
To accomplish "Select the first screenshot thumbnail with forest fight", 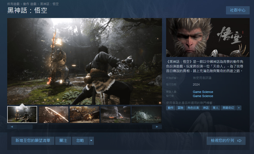I will pos(22,115).
